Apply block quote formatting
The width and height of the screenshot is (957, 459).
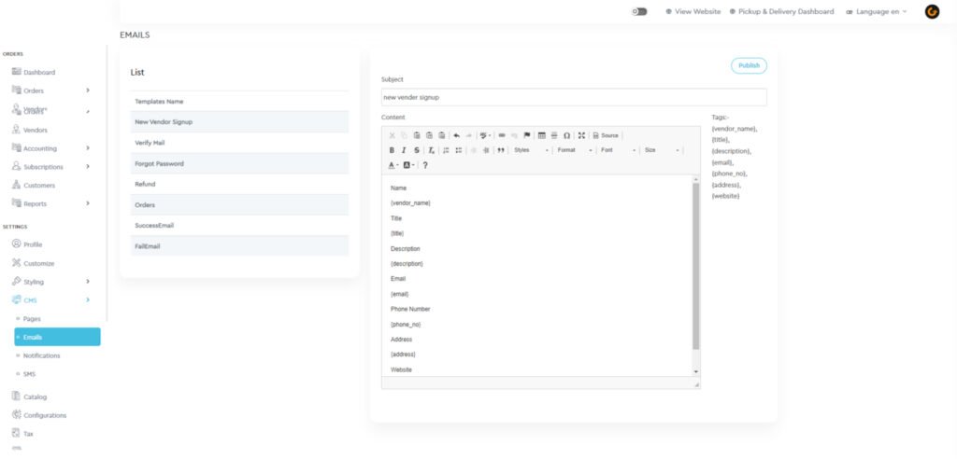click(x=501, y=150)
